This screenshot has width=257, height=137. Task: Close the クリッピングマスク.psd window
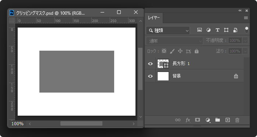pos(136,12)
